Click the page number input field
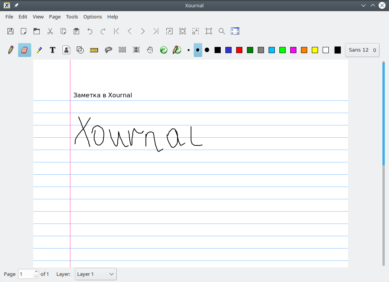The height and width of the screenshot is (282, 389). click(x=26, y=274)
